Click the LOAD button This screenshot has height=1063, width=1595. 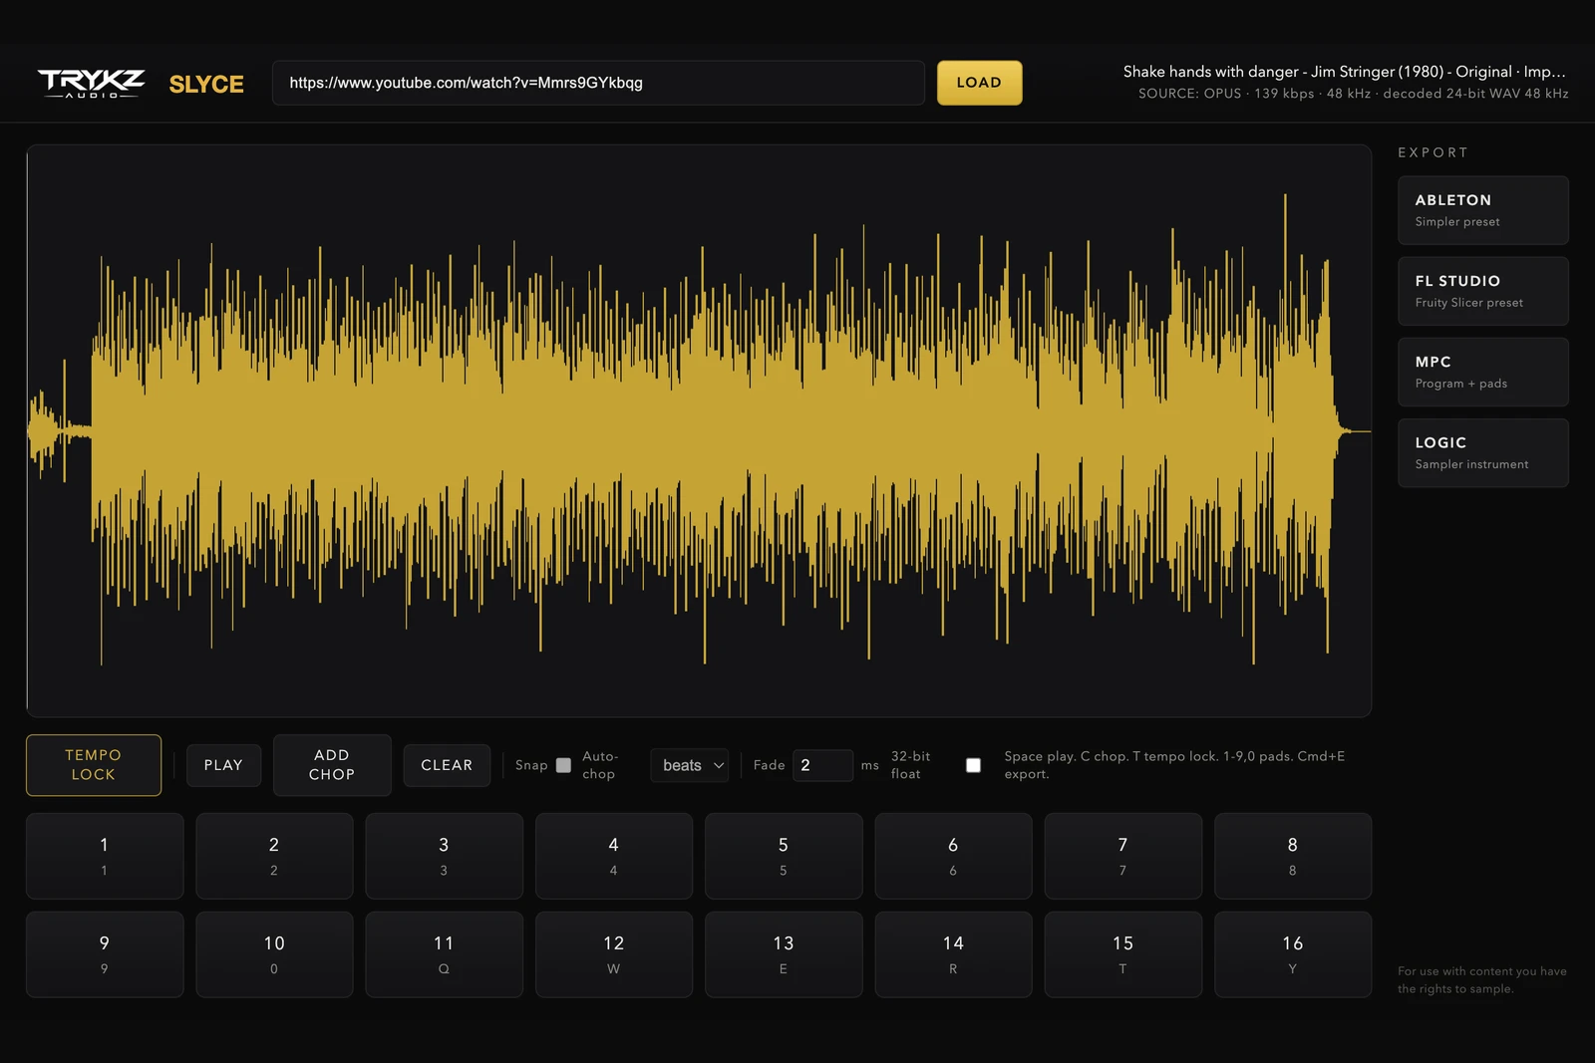coord(979,83)
